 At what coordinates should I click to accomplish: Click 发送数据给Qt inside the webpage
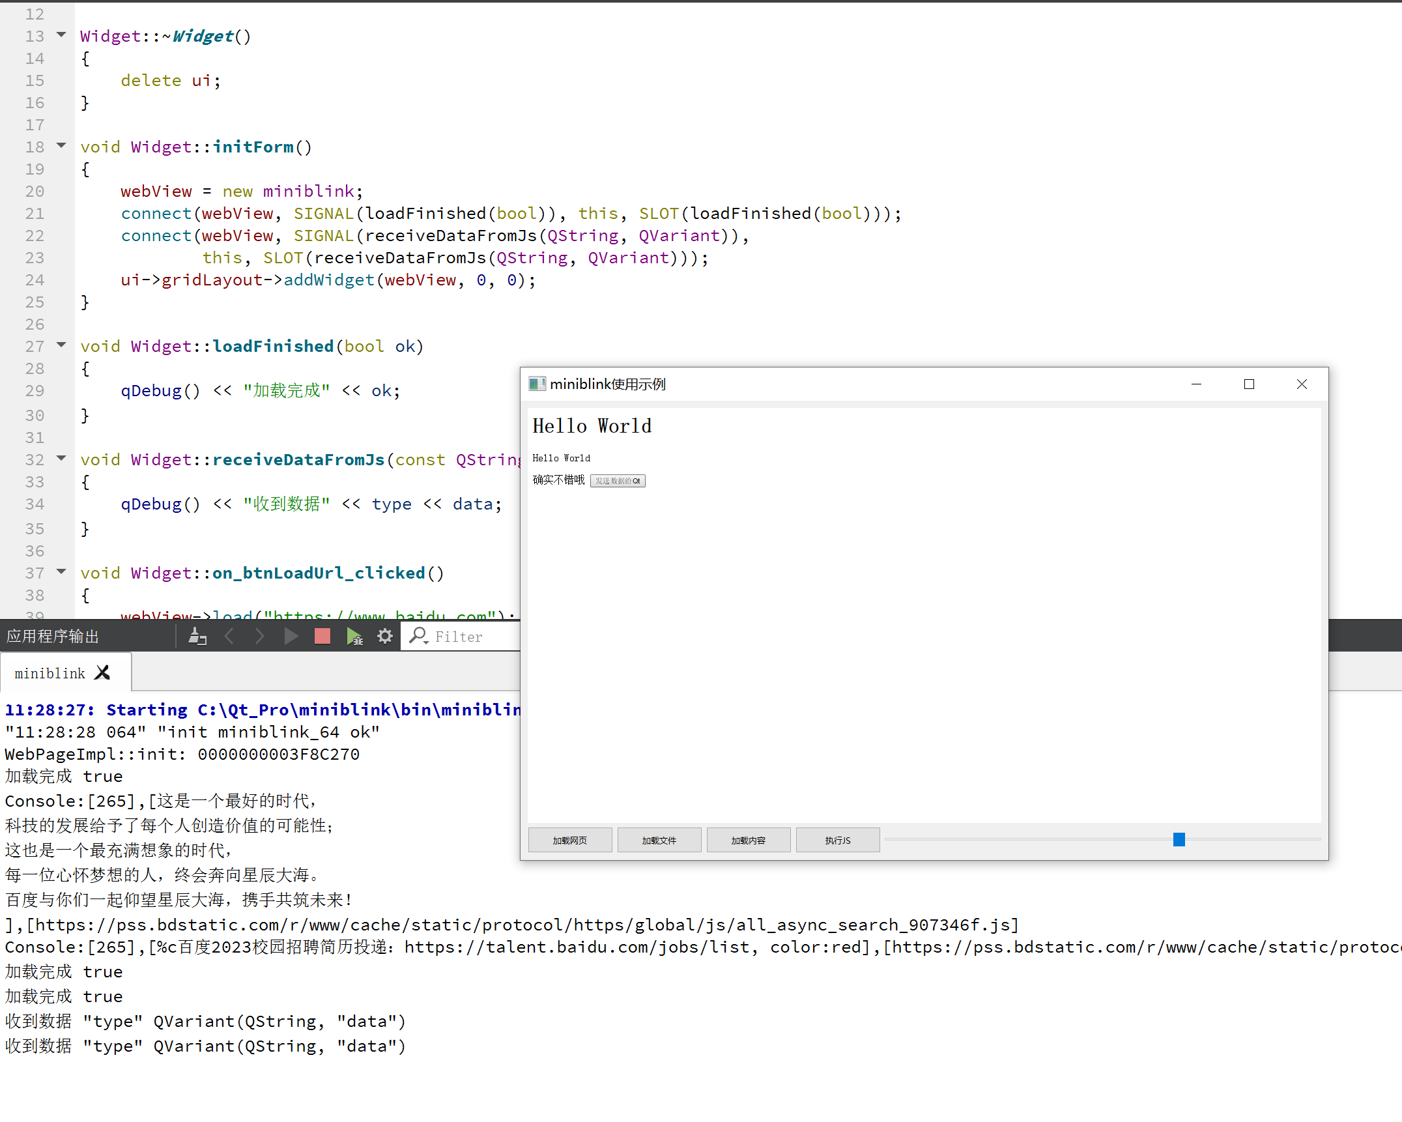point(617,481)
